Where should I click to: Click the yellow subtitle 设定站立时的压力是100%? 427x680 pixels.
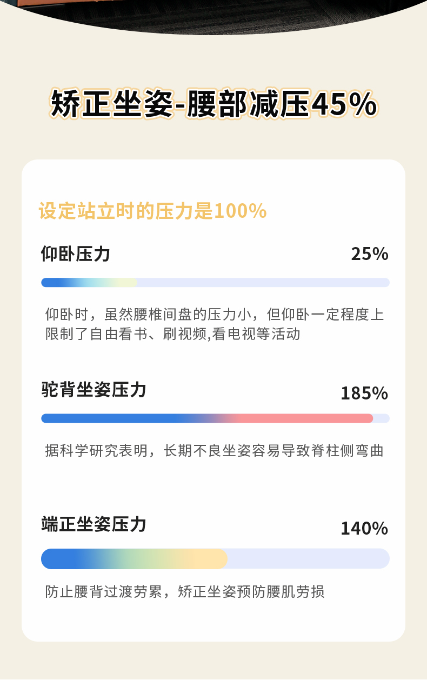pos(153,211)
